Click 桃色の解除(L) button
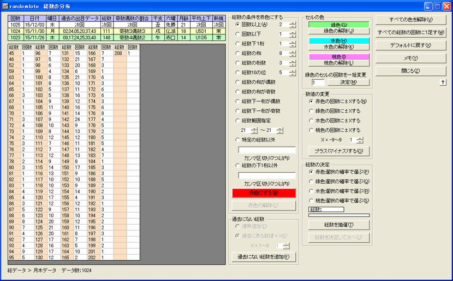Screen dimensions: 453x281 click(x=339, y=63)
